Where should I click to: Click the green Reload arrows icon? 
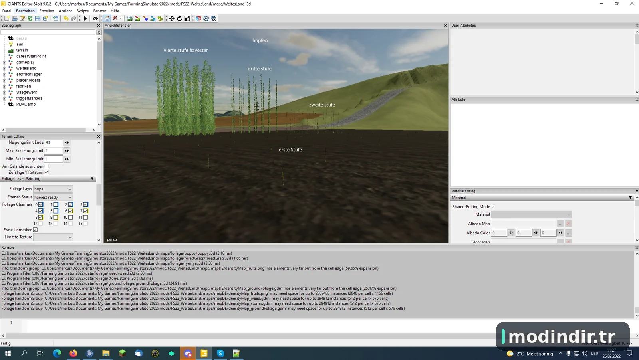pyautogui.click(x=30, y=18)
